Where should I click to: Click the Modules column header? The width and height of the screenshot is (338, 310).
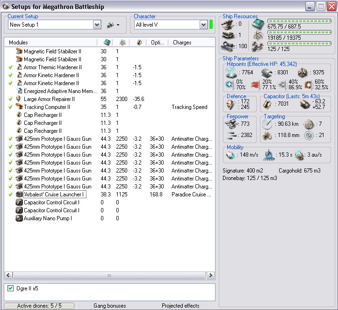click(x=51, y=43)
